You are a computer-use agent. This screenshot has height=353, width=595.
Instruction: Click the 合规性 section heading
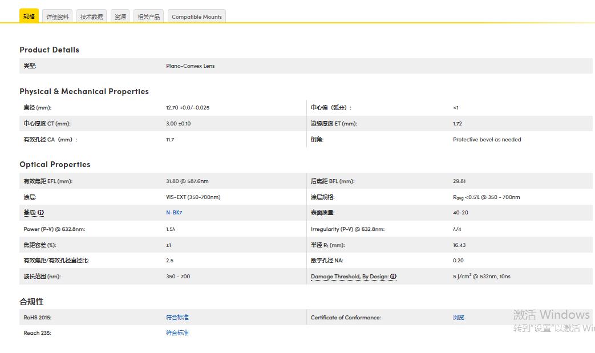tap(31, 302)
